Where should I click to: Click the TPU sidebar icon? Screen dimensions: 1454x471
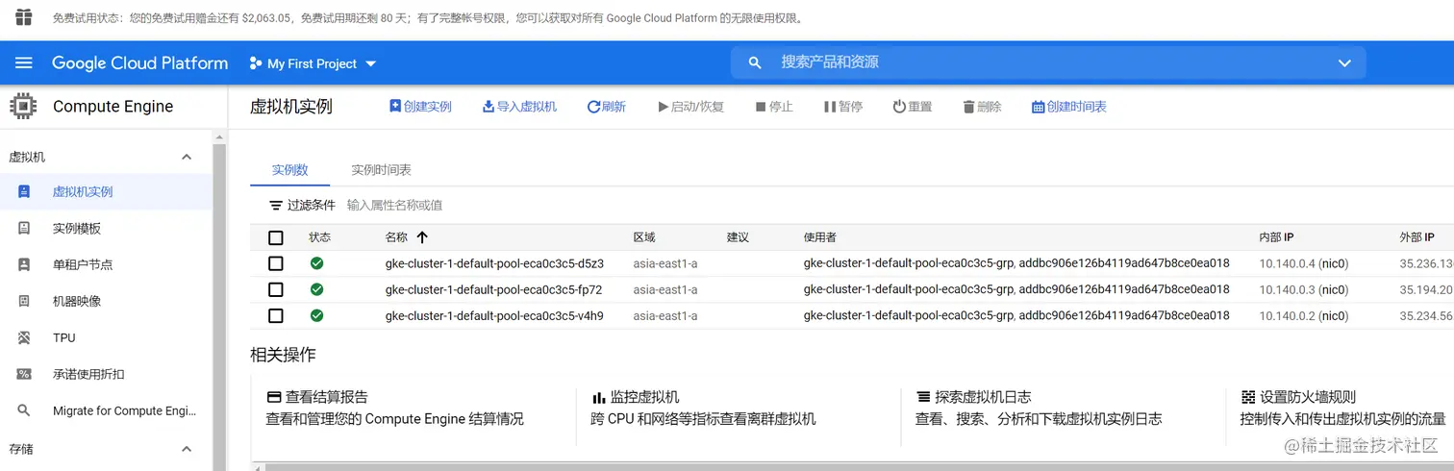click(x=24, y=337)
